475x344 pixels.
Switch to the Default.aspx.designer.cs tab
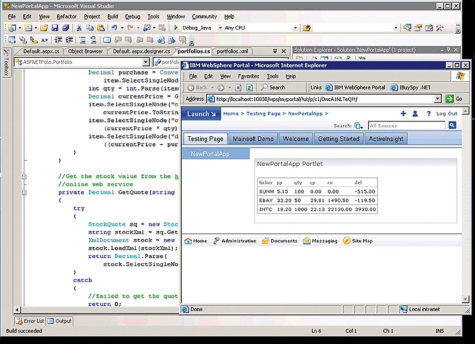pyautogui.click(x=142, y=51)
